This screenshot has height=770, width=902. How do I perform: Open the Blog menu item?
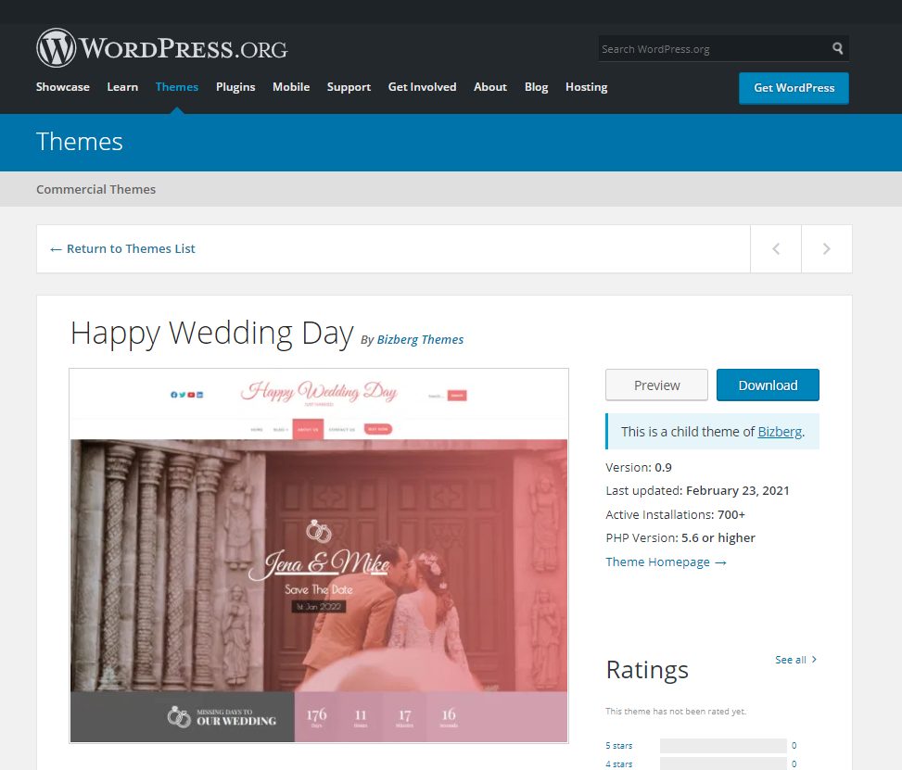click(x=536, y=87)
